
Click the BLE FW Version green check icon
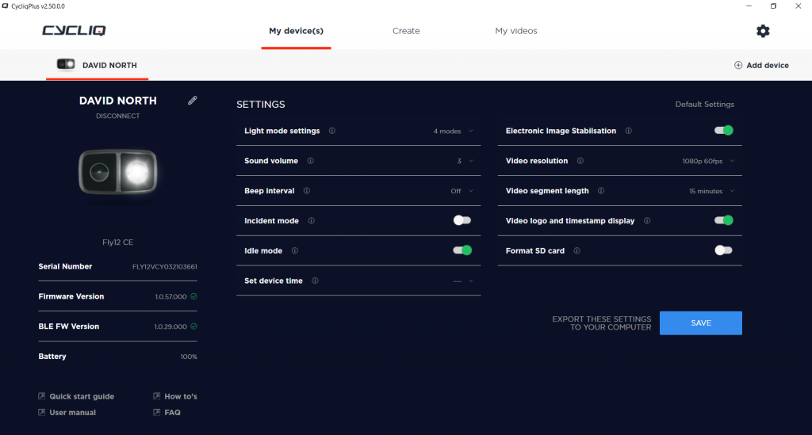click(193, 326)
